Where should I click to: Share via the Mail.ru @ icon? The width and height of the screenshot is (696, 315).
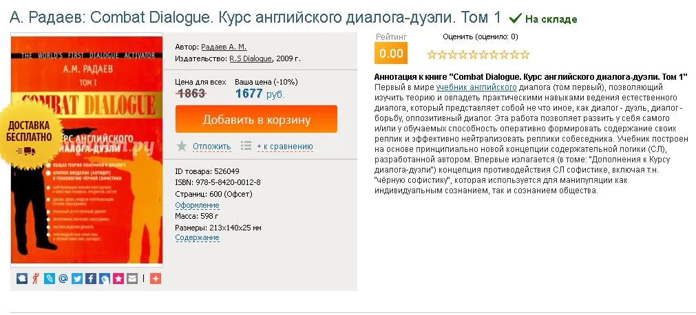point(63,279)
